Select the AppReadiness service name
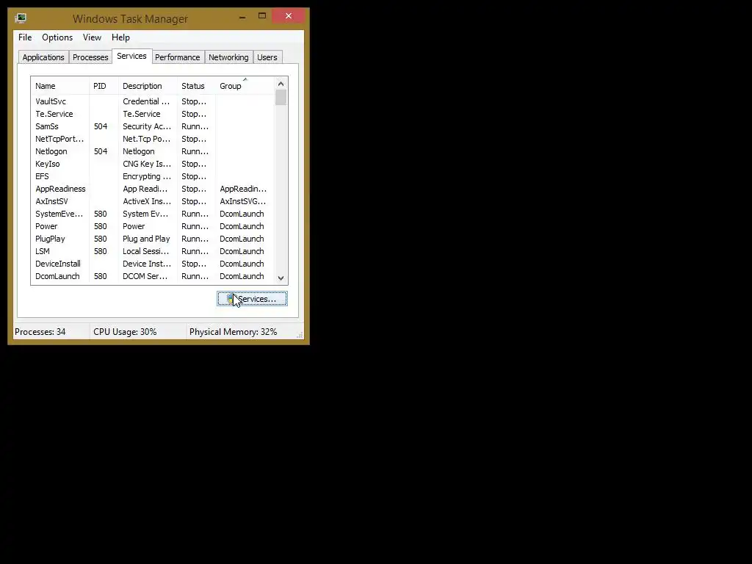752x564 pixels. click(x=60, y=189)
